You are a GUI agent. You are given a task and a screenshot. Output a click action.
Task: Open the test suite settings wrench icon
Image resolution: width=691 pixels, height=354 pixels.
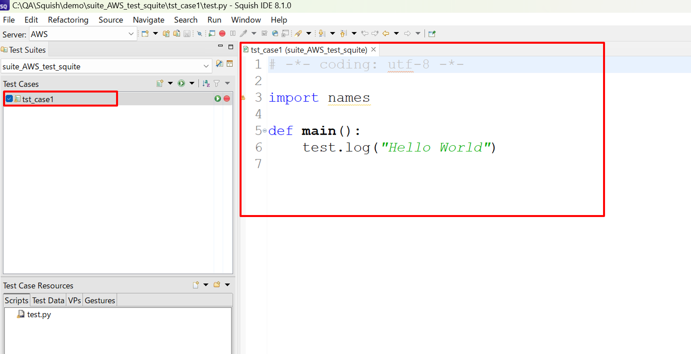coord(219,64)
